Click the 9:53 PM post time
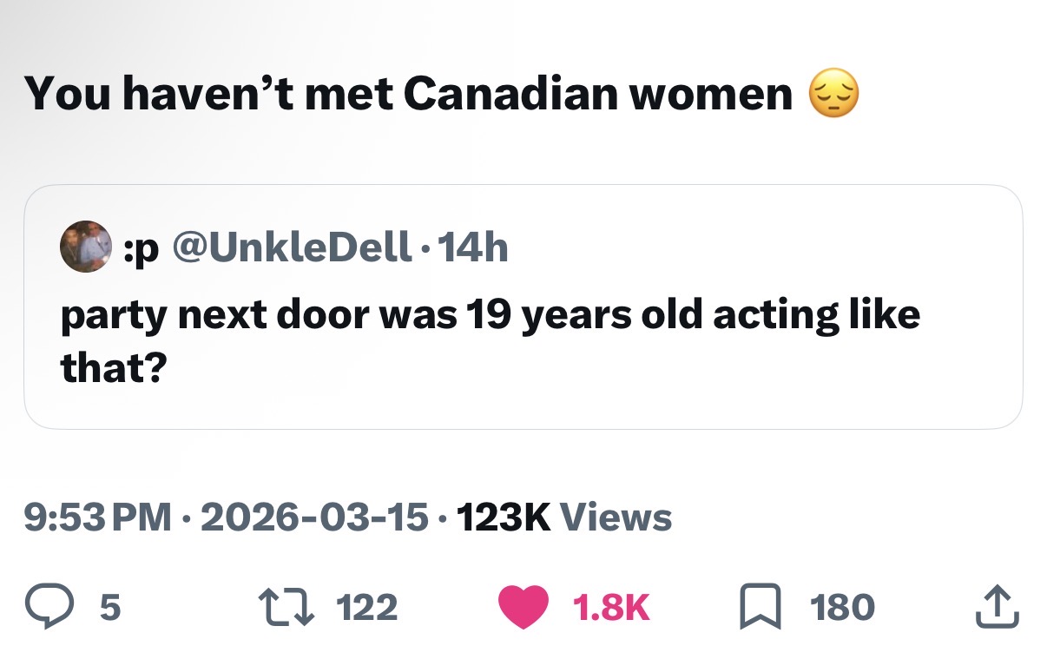Viewport: 1047px width, 646px height. 97,517
